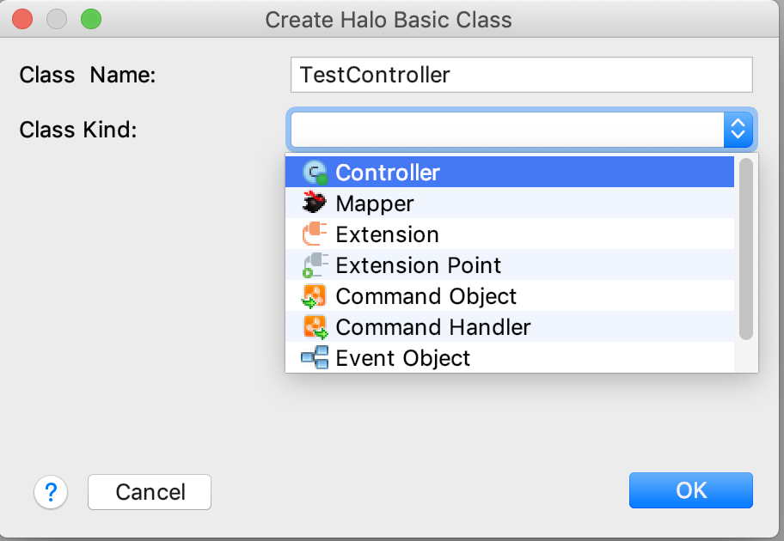Screen dimensions: 784x541
Task: Choose Mapper as the class kind
Action: point(375,204)
